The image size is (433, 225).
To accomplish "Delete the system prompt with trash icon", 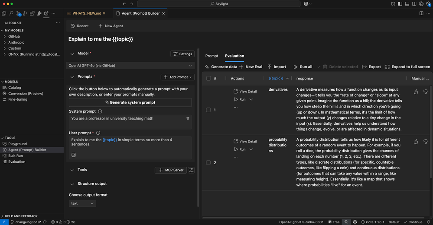I will click(188, 118).
